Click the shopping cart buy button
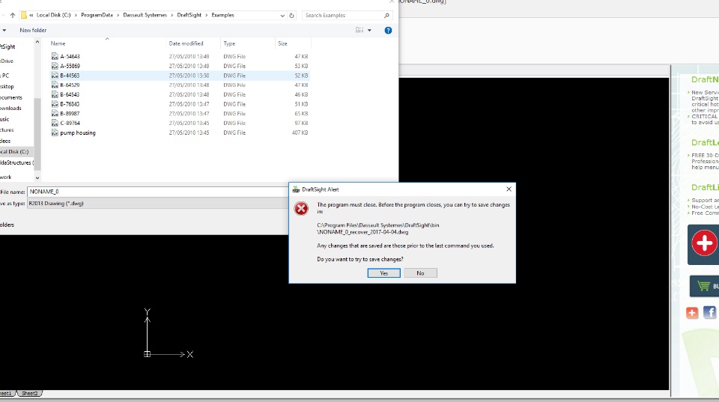Viewport: 719px width, 402px height. pos(705,286)
